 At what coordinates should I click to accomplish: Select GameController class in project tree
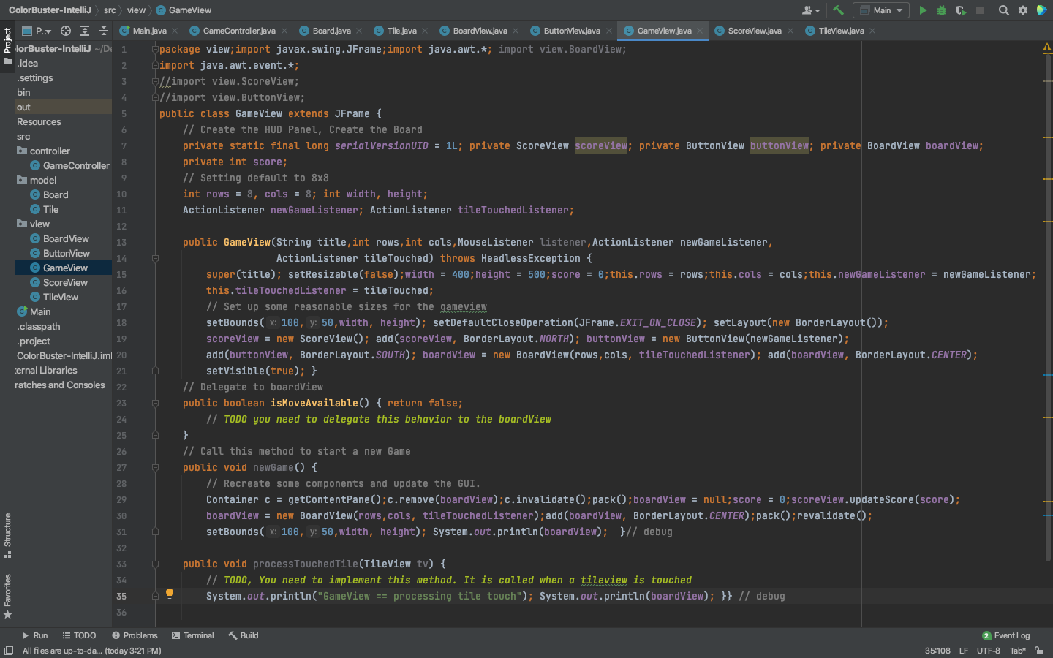(x=76, y=165)
